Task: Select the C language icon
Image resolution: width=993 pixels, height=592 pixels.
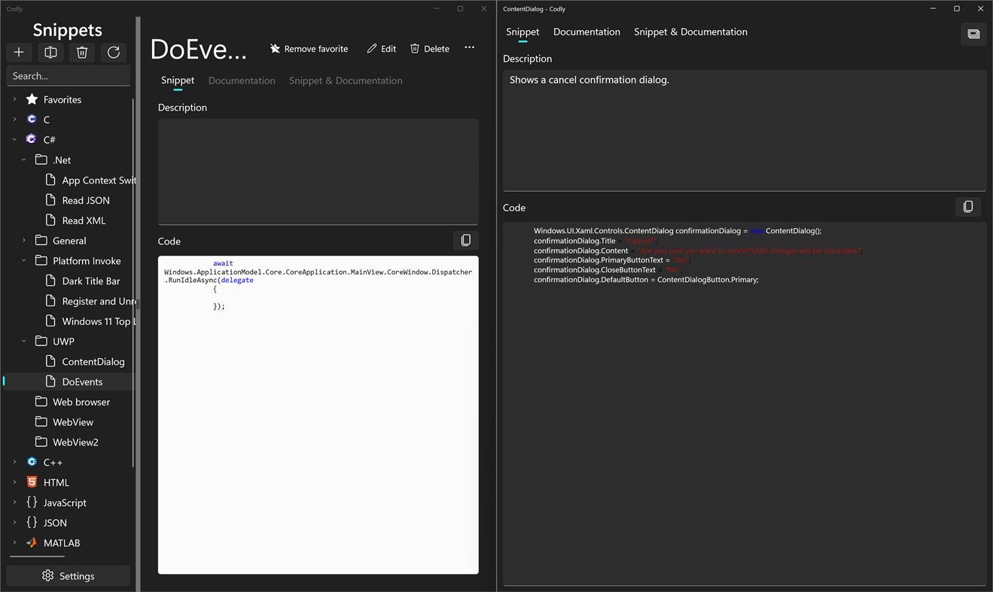Action: (x=32, y=119)
